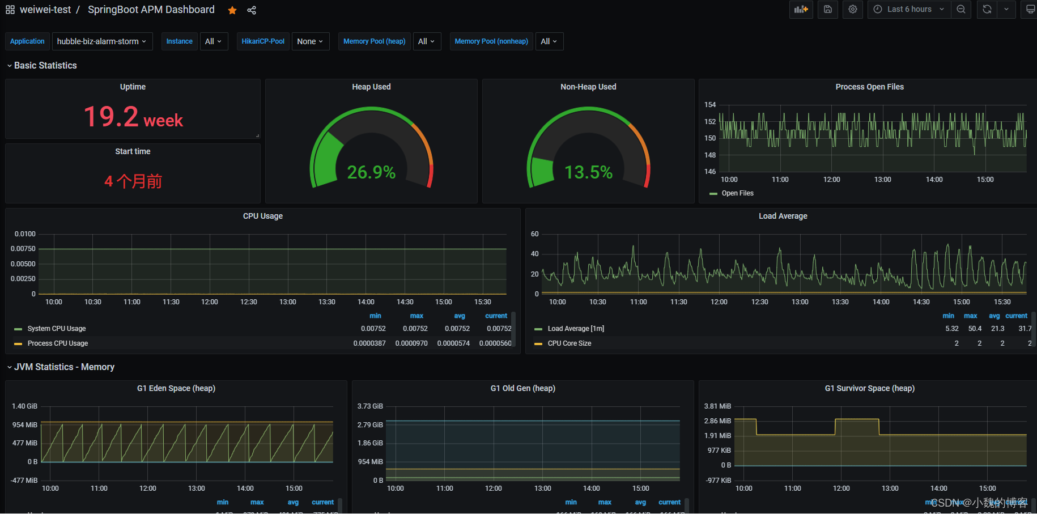Screen dimensions: 1037x514
Task: Change CPU Core Size series color swatch
Action: click(x=538, y=344)
